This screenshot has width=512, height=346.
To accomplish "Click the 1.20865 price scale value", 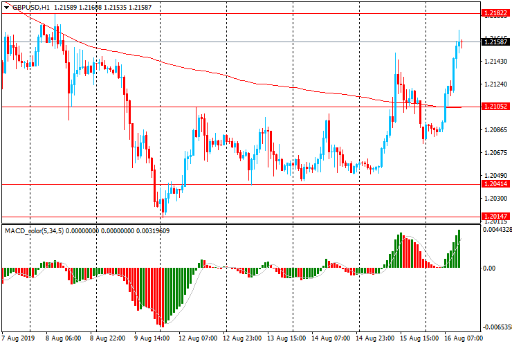I will click(495, 130).
